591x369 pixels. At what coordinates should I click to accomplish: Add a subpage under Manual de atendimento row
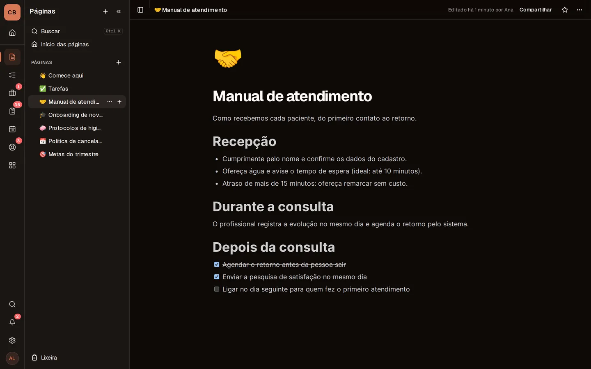119,102
